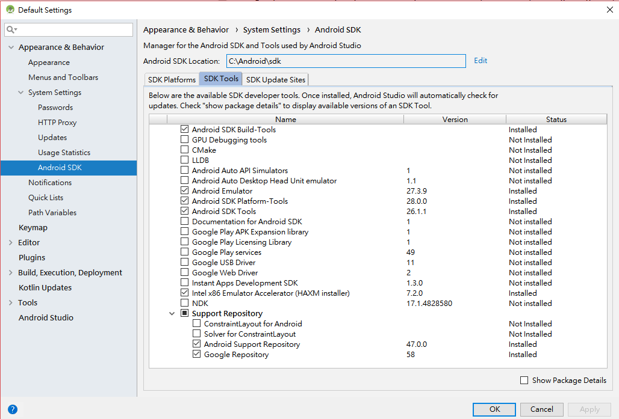Click the Android SDK Location field
Screen dimensions: 619x419
(346, 61)
